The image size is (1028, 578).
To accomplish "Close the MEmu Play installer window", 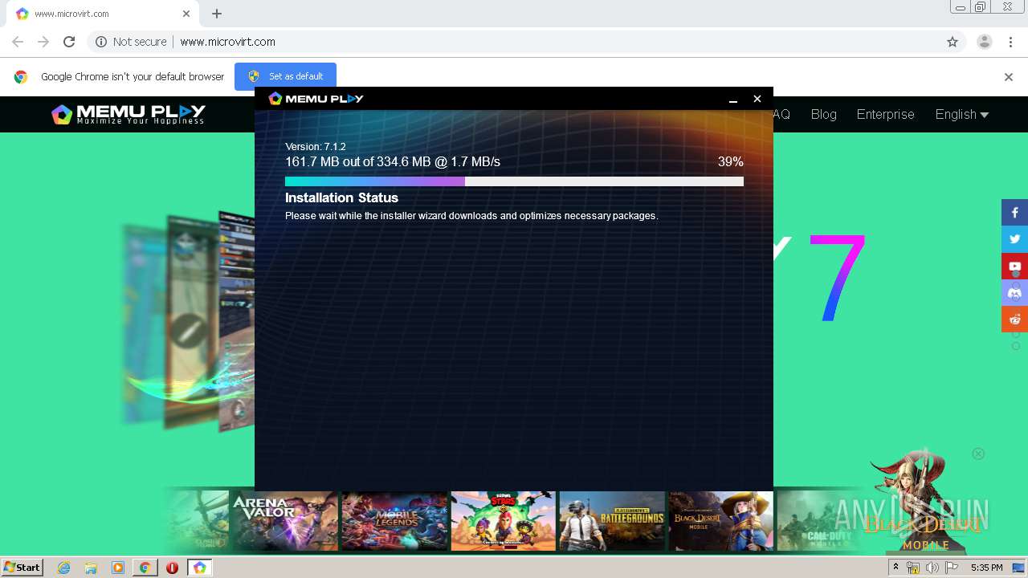I will [x=757, y=99].
